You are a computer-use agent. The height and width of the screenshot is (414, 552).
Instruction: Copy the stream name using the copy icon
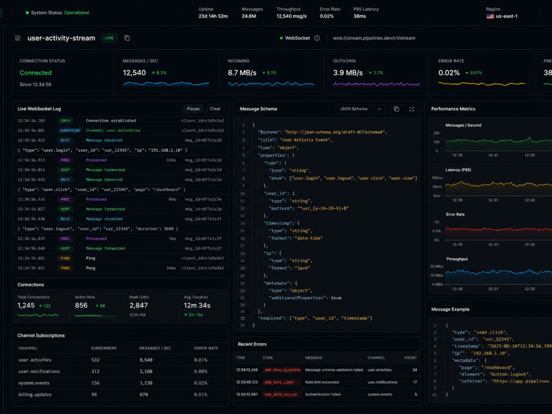[127, 38]
